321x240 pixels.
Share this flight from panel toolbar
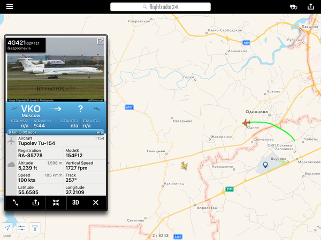click(36, 203)
